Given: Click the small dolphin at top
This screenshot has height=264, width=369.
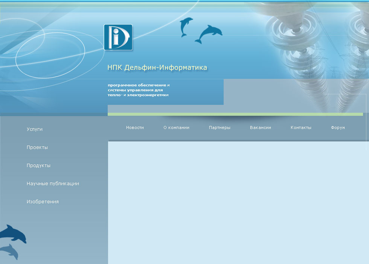Looking at the screenshot, I should (x=186, y=27).
